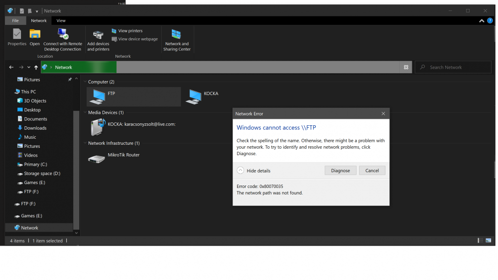Launch Connect with Remote Desktop Connection
Screen dimensions: 498x280
[63, 40]
